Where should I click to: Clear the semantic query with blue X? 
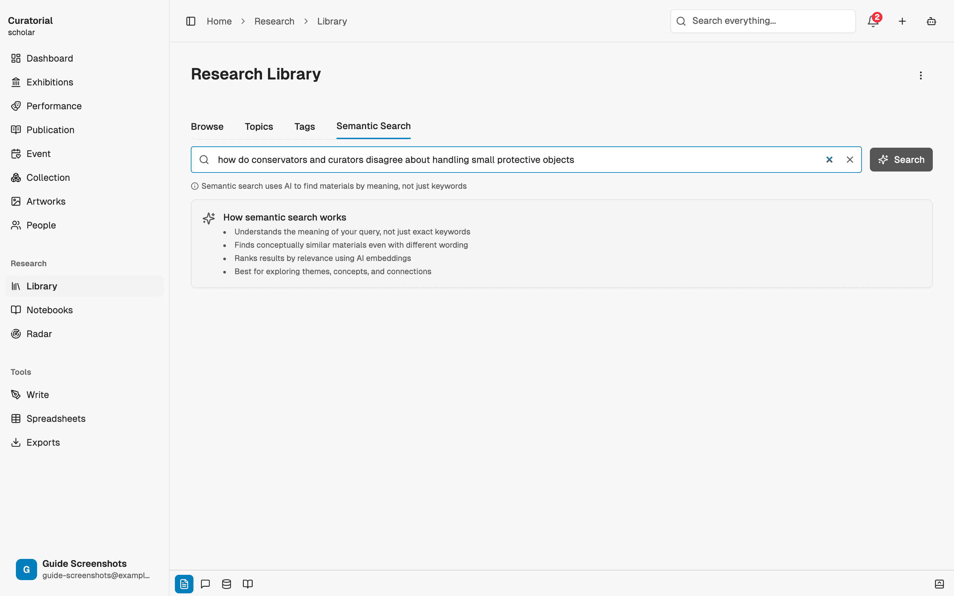point(829,160)
